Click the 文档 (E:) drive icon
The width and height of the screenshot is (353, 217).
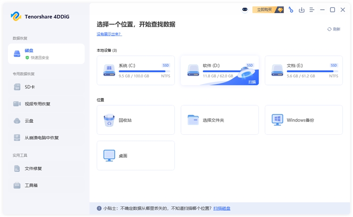point(277,70)
